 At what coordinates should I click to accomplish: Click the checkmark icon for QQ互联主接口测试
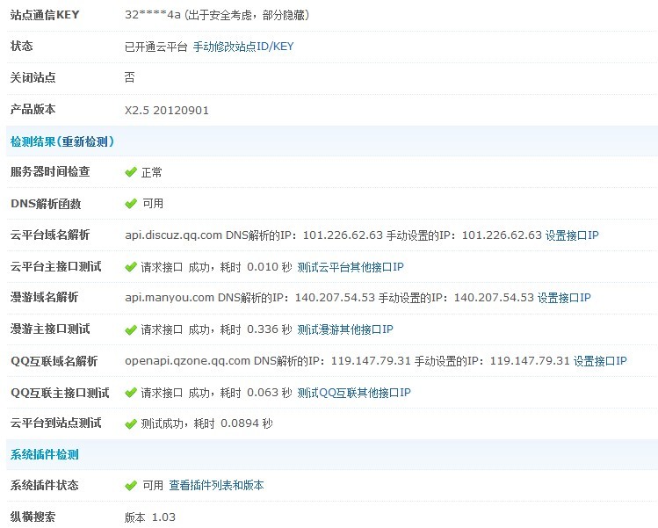[131, 393]
